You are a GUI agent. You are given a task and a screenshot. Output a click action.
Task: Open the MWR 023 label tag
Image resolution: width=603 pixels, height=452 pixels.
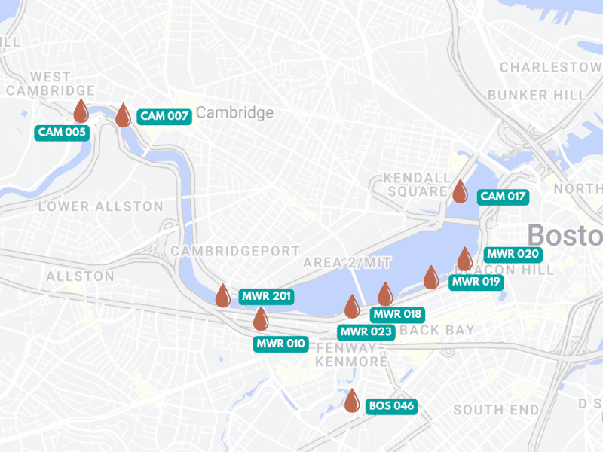[366, 332]
